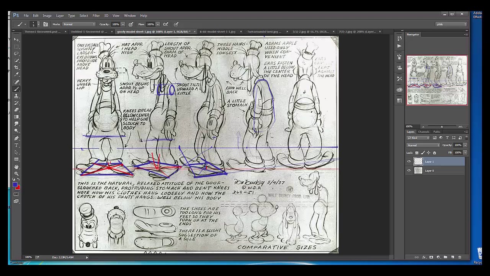
Task: Open the workspace switcher dropdown 'phils'
Action: click(451, 24)
